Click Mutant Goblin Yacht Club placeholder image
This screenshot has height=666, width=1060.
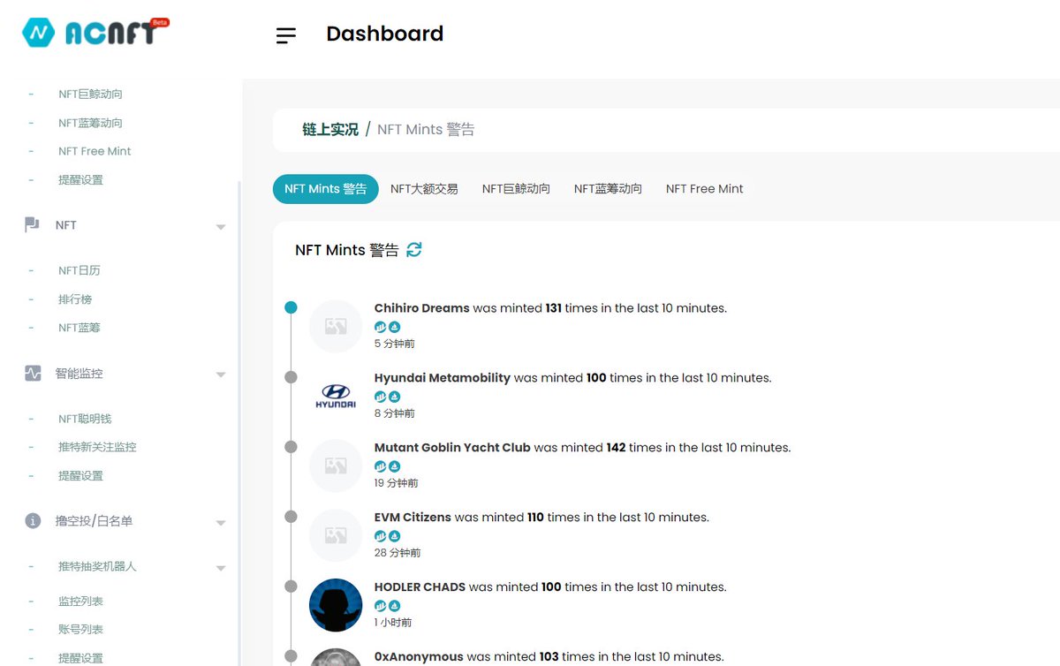pos(336,466)
